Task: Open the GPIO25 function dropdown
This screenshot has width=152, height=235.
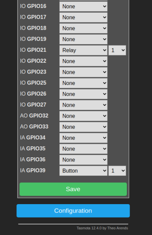Action: coord(83,83)
